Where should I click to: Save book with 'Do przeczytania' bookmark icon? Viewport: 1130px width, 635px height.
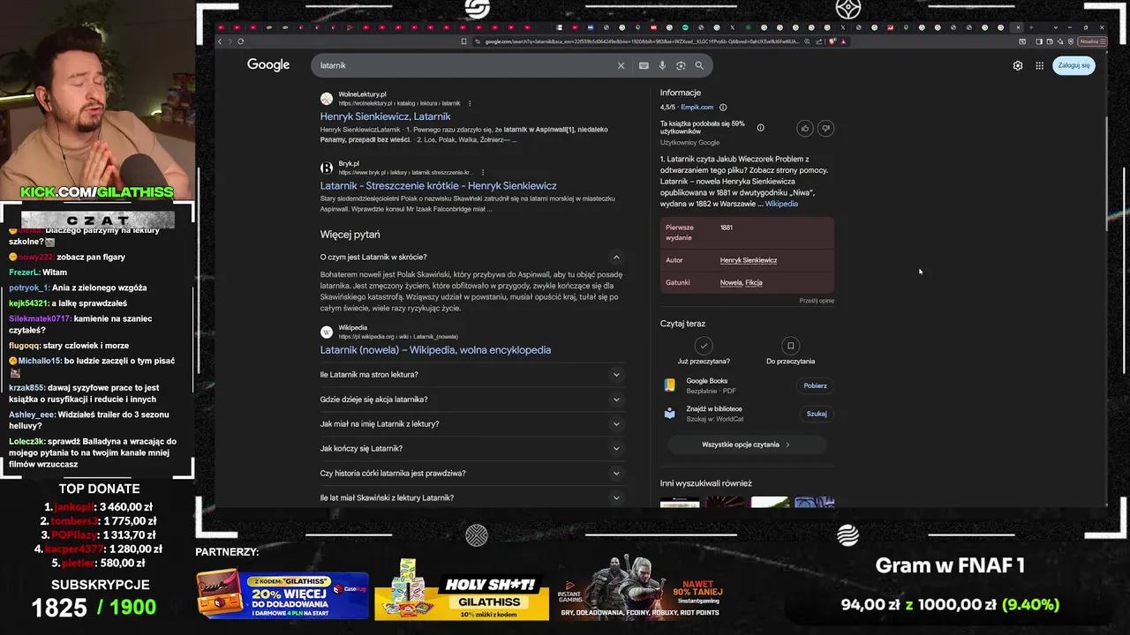tap(790, 346)
